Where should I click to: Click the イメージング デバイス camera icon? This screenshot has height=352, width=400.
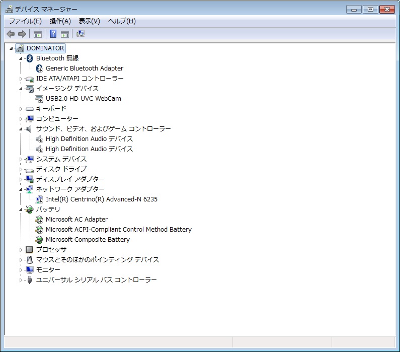tap(30, 89)
